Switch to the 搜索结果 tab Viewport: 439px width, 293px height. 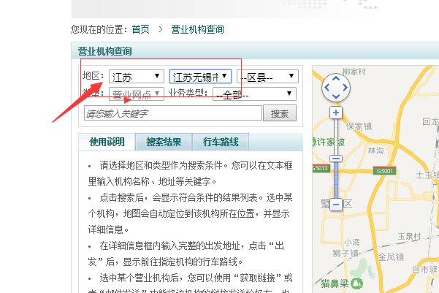(164, 142)
